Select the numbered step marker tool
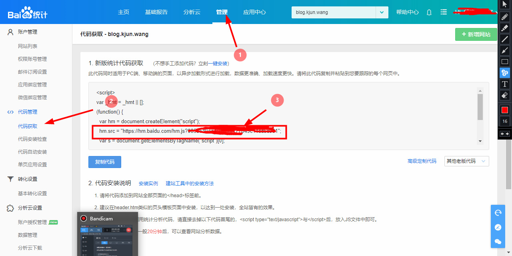Image resolution: width=512 pixels, height=256 pixels. tap(505, 73)
